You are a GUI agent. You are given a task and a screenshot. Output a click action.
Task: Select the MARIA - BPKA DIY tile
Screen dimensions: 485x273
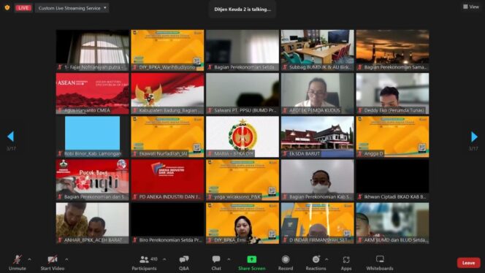point(242,136)
